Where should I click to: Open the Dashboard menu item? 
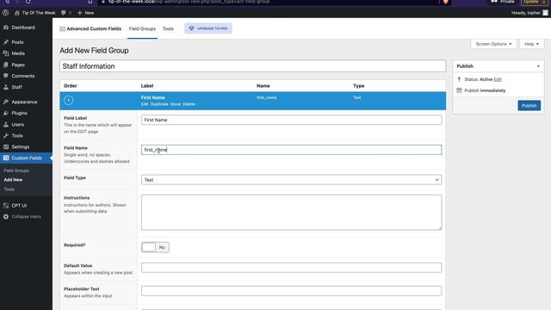pyautogui.click(x=23, y=28)
